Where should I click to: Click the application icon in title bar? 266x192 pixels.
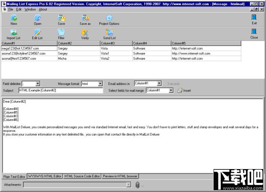click(x=4, y=4)
